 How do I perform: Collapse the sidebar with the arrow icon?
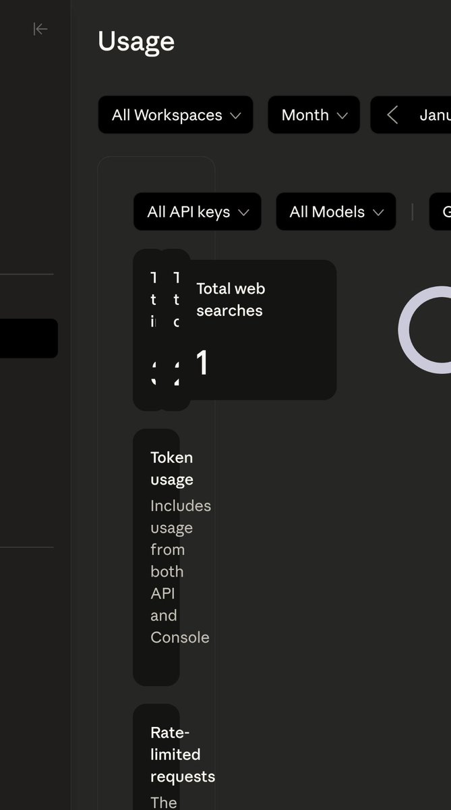click(x=40, y=29)
